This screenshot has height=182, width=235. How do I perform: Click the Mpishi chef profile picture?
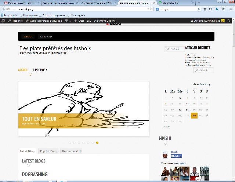pyautogui.click(x=165, y=154)
